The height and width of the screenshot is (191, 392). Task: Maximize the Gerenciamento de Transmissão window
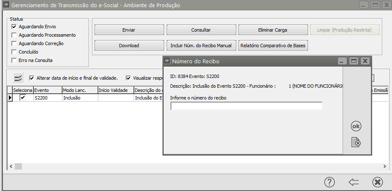pos(376,5)
